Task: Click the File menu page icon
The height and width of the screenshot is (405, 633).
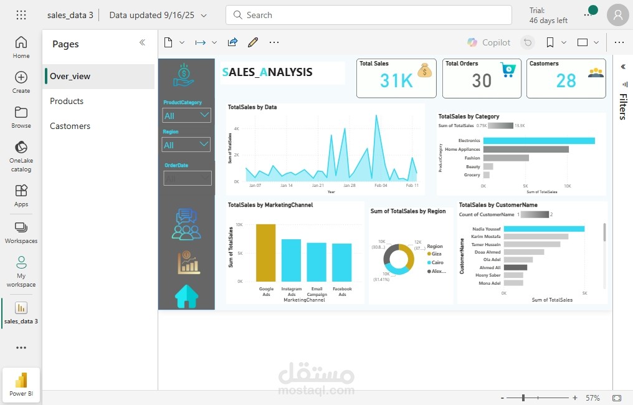Action: (168, 42)
